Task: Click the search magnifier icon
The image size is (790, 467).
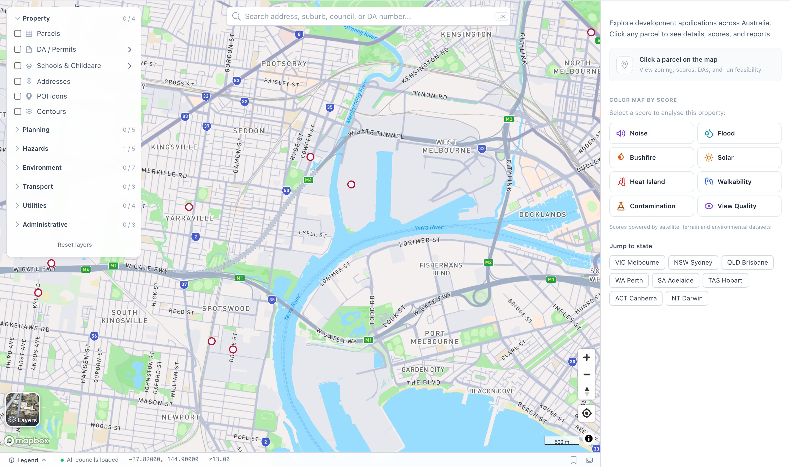Action: (x=236, y=16)
